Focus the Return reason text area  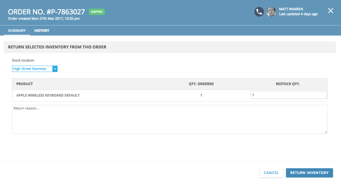tap(169, 119)
